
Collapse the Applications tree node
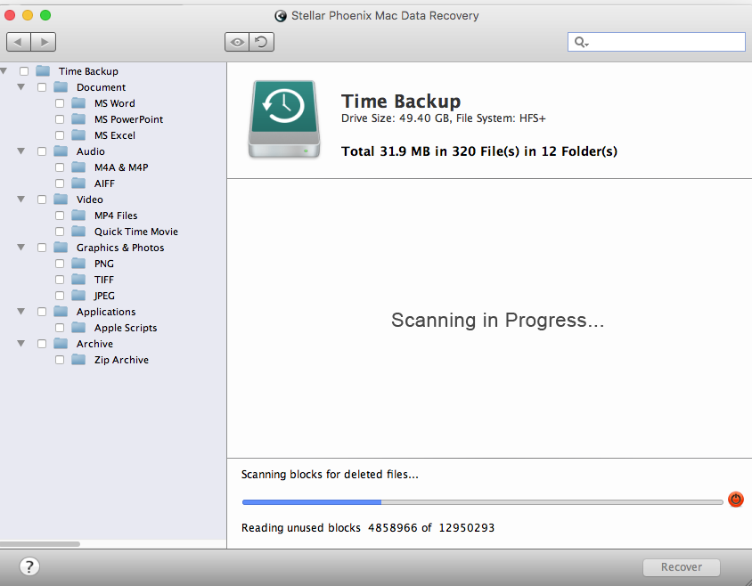21,311
